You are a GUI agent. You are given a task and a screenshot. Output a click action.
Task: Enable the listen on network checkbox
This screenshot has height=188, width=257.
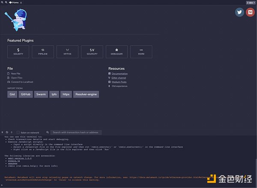coord(18,132)
